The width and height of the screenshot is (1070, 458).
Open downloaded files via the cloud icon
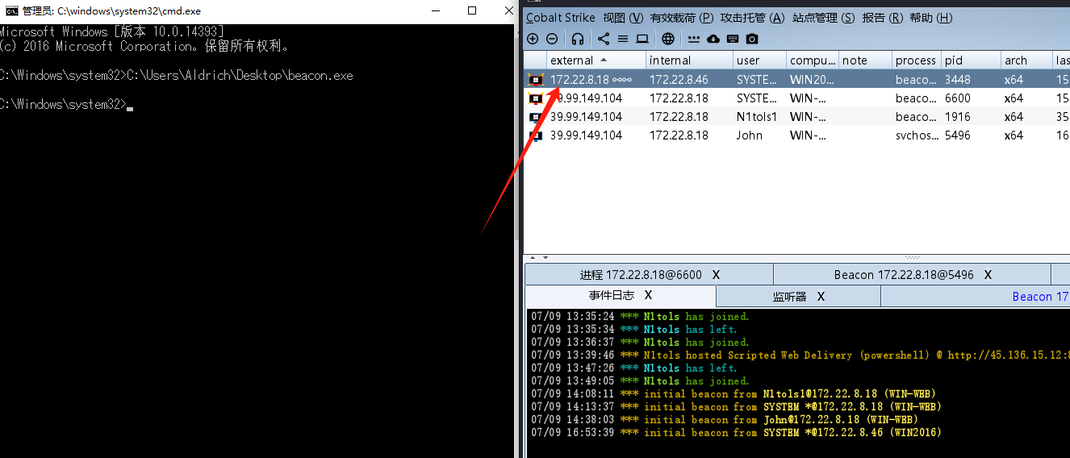click(713, 39)
